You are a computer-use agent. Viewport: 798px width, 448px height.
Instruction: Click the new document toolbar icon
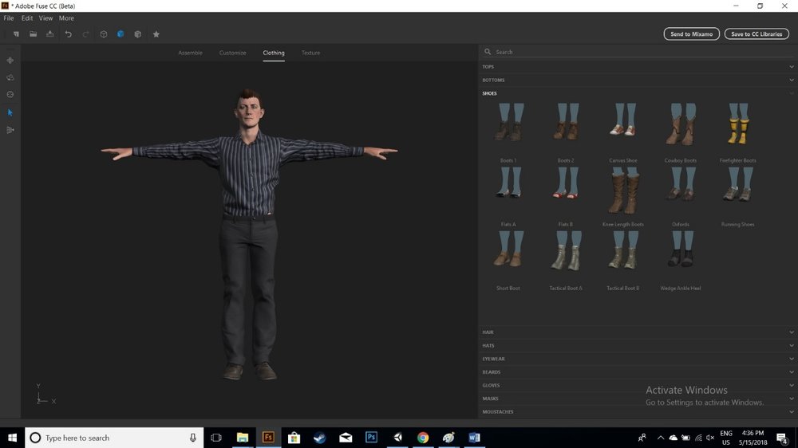point(15,34)
